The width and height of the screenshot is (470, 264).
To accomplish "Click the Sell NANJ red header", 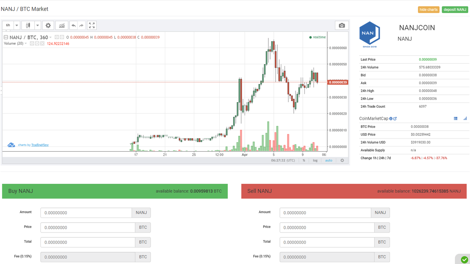I will coord(354,191).
